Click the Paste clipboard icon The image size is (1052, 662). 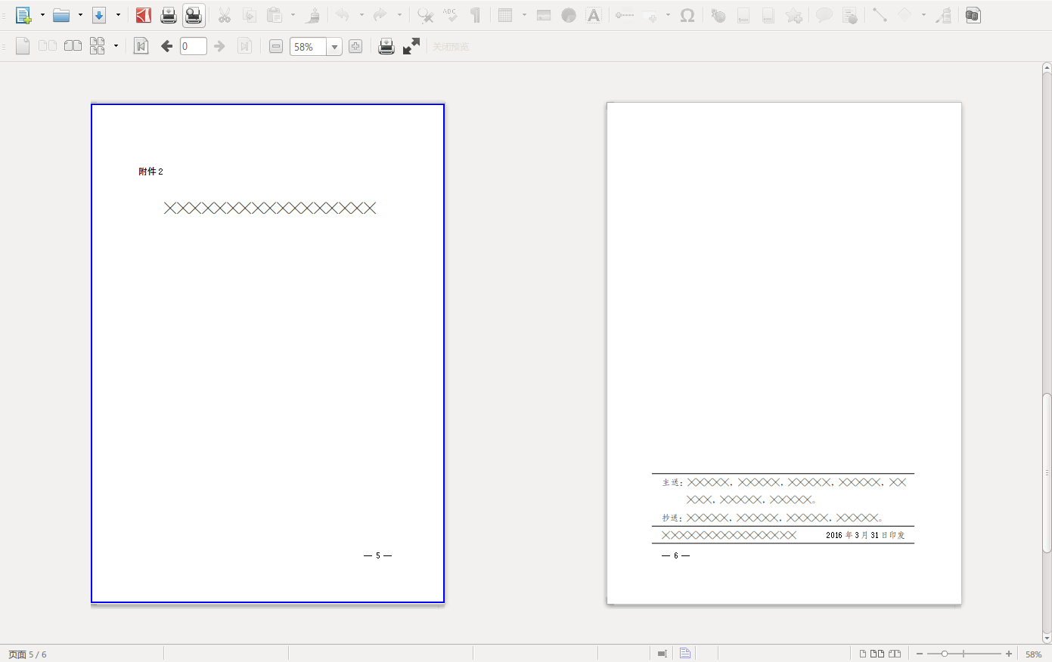click(x=275, y=15)
